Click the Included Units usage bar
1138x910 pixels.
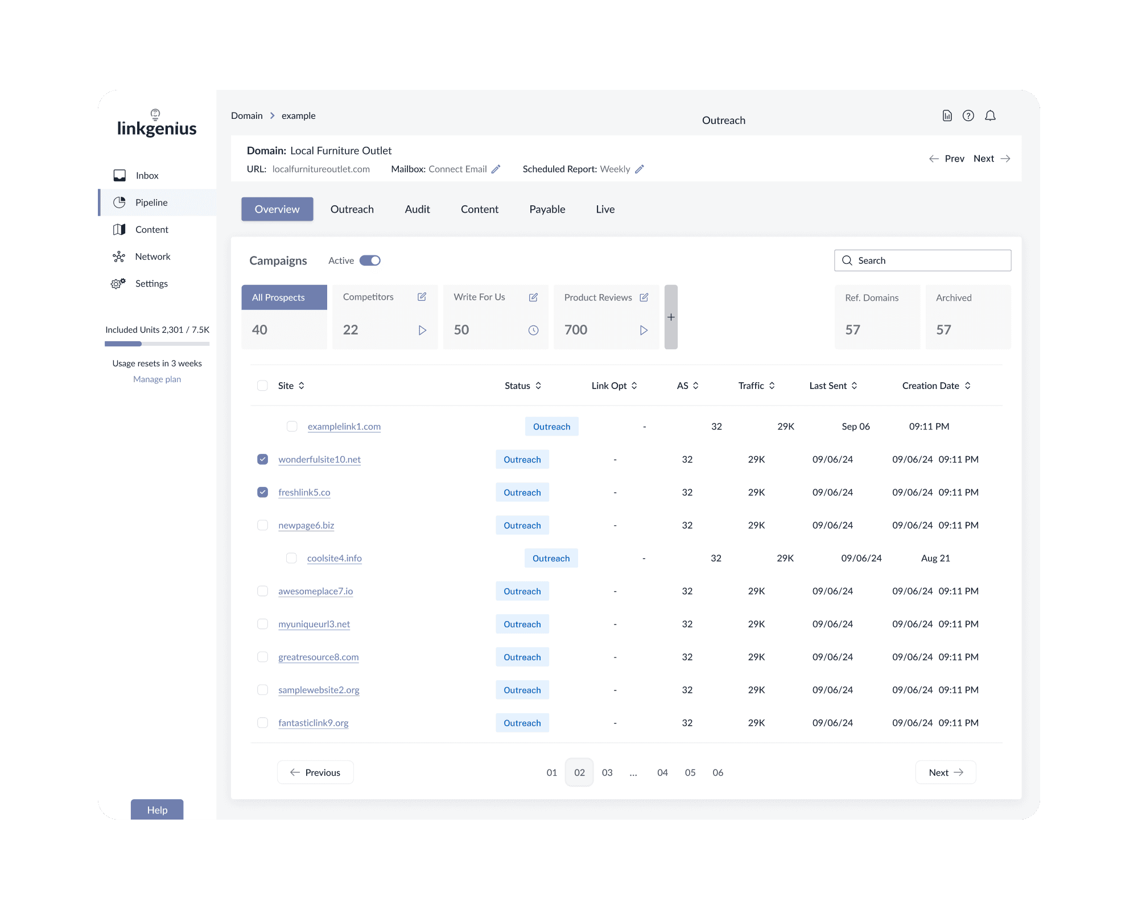(x=157, y=344)
